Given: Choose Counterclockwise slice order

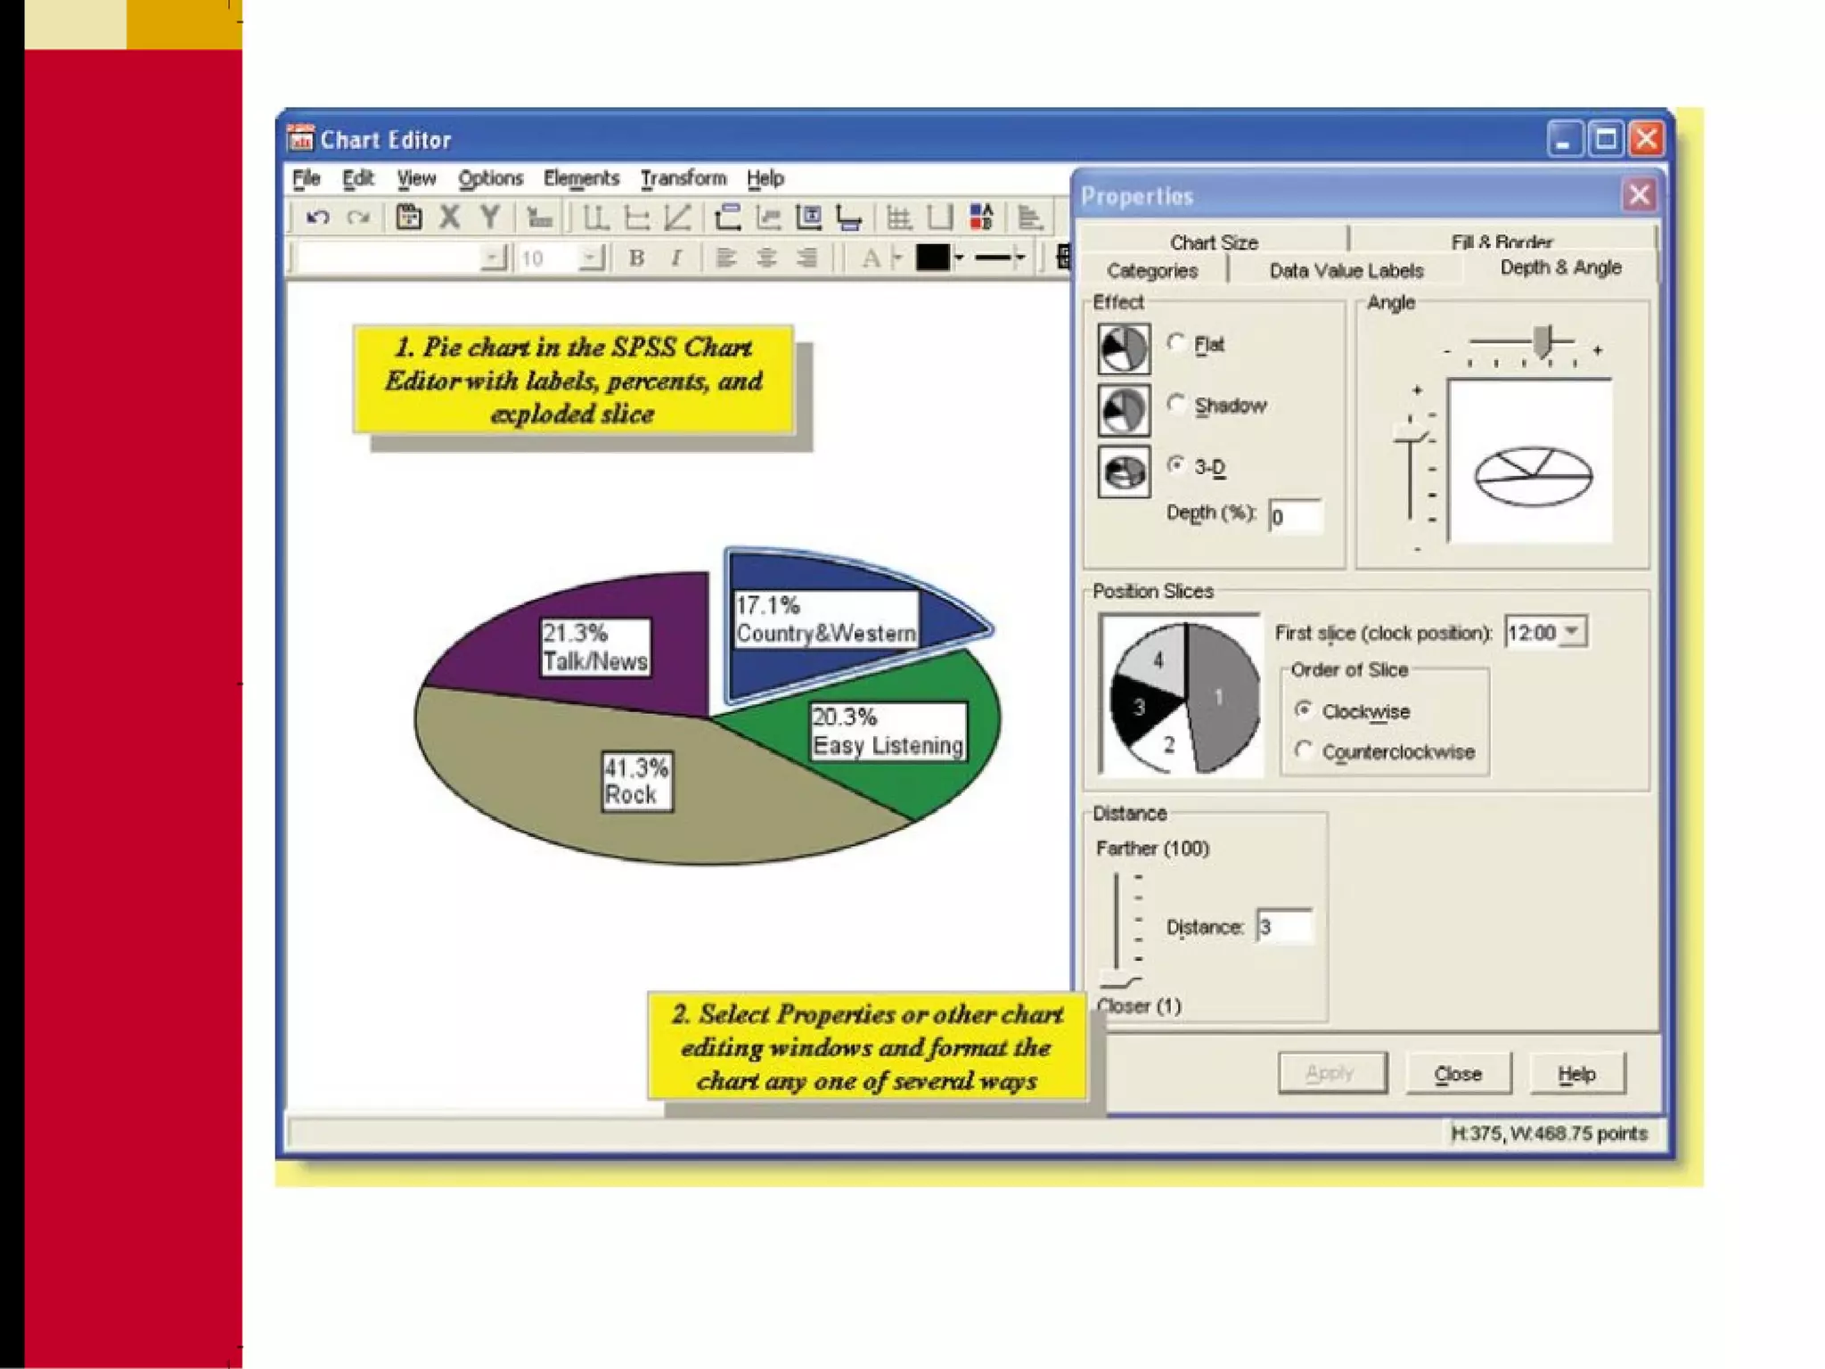Looking at the screenshot, I should pyautogui.click(x=1304, y=750).
